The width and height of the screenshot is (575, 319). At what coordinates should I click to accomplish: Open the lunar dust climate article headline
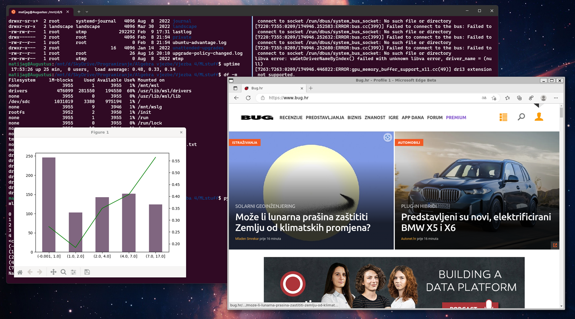coord(303,222)
